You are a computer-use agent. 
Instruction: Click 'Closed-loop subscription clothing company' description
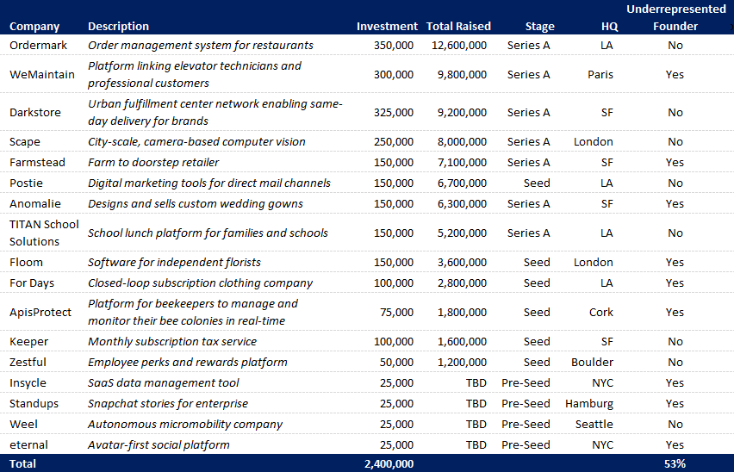[201, 283]
